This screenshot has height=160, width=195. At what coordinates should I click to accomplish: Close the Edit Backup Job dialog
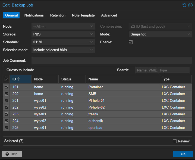190,5
